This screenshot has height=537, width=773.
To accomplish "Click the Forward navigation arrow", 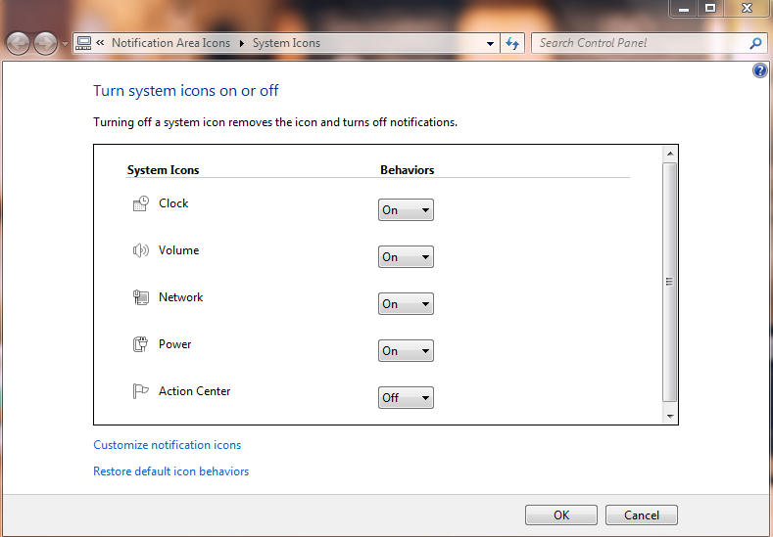I will [x=45, y=43].
